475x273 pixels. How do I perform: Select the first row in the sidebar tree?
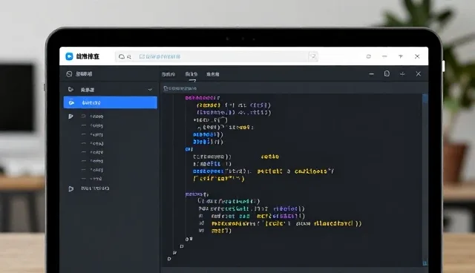coord(93,116)
